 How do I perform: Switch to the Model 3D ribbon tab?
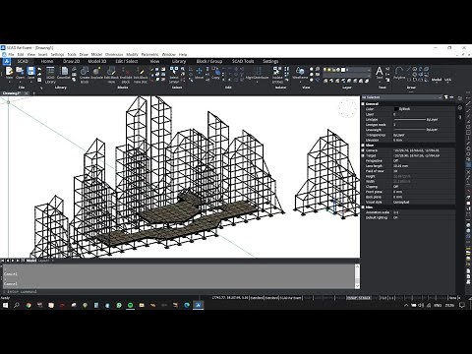[97, 61]
